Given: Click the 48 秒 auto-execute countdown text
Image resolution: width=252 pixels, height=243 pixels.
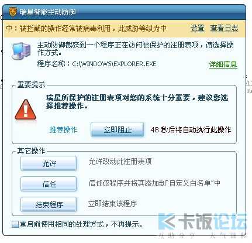Looking at the screenshot, I should pyautogui.click(x=191, y=130).
